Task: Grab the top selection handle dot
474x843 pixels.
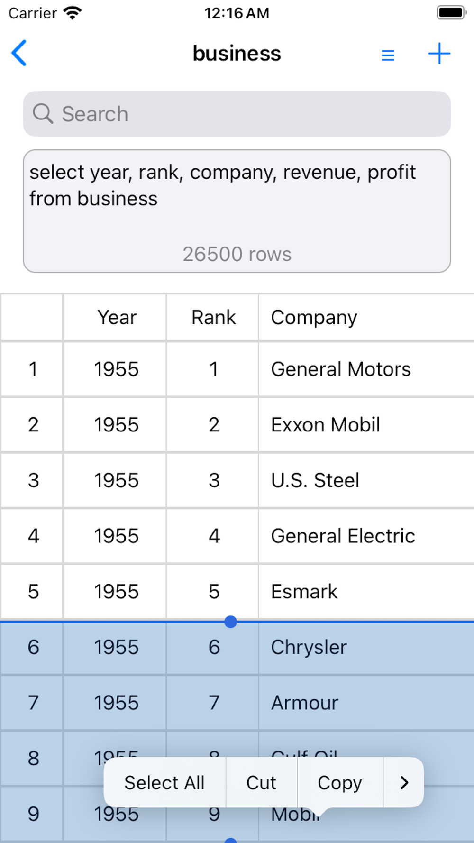Action: 230,622
